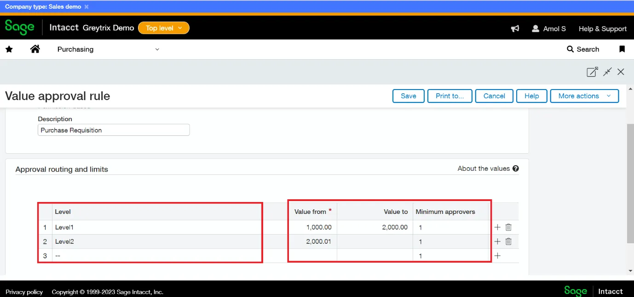Remove the Company type Sales demo tag
This screenshot has height=297, width=634.
(x=86, y=7)
